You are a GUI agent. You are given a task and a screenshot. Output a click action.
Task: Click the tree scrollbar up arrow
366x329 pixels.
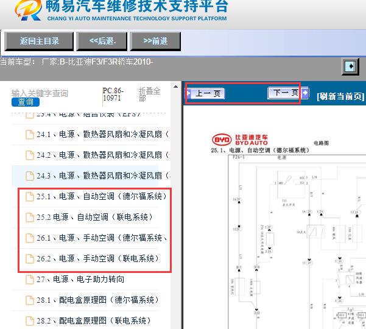pos(175,87)
